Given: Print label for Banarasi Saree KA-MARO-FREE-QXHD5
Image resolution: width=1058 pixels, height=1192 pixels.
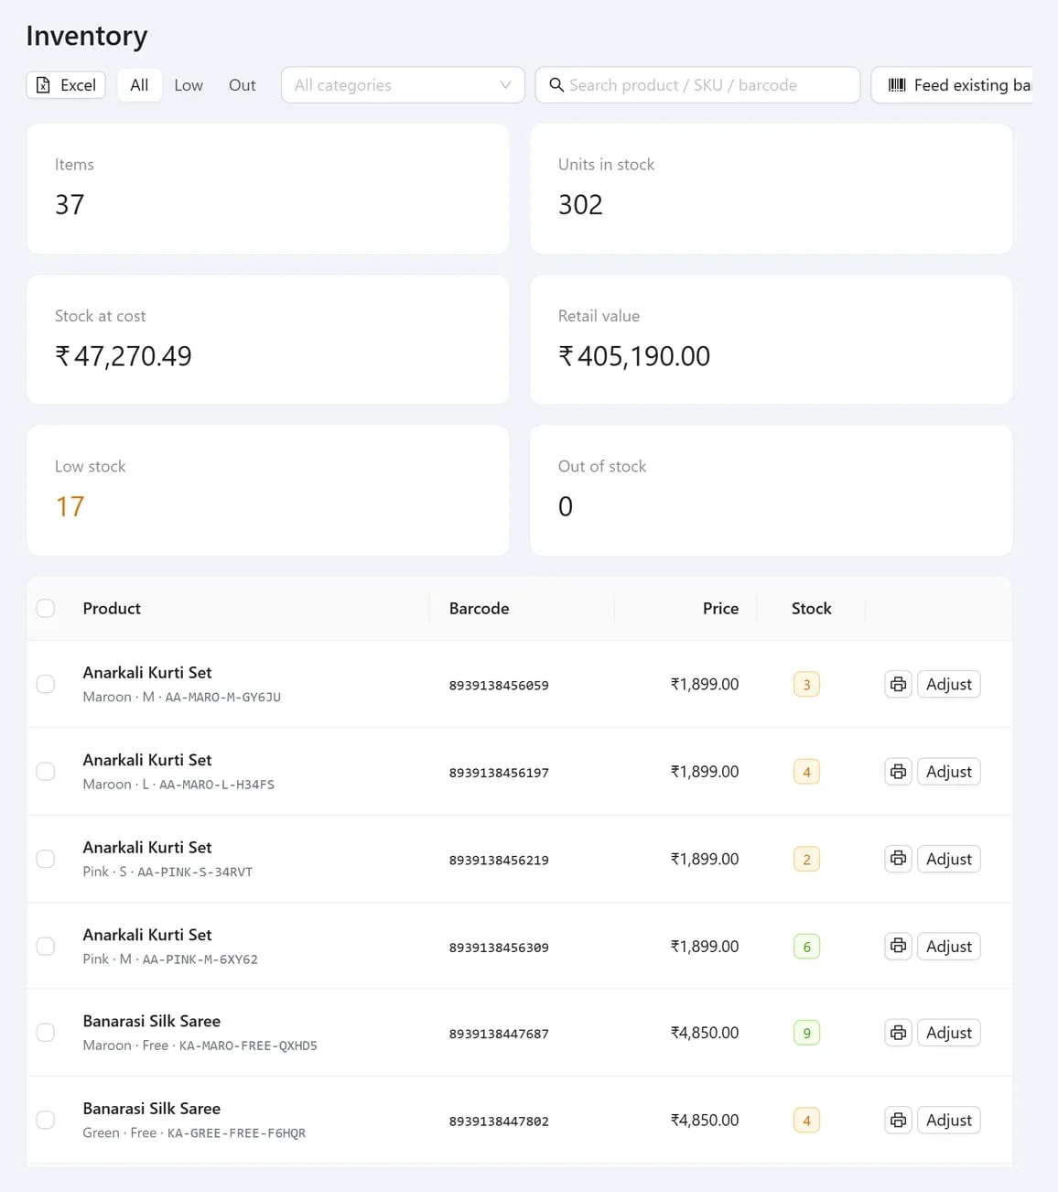Looking at the screenshot, I should tap(898, 1033).
